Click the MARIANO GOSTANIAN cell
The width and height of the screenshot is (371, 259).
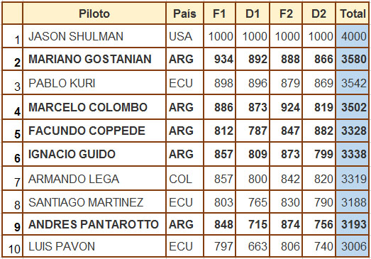click(94, 59)
